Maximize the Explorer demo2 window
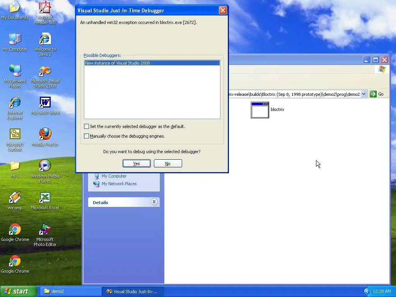Image resolution: width=396 pixels, height=297 pixels. click(376, 60)
